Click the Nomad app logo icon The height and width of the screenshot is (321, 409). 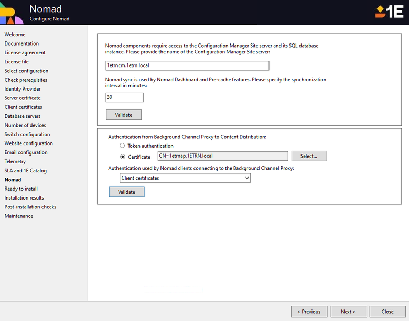pyautogui.click(x=12, y=13)
